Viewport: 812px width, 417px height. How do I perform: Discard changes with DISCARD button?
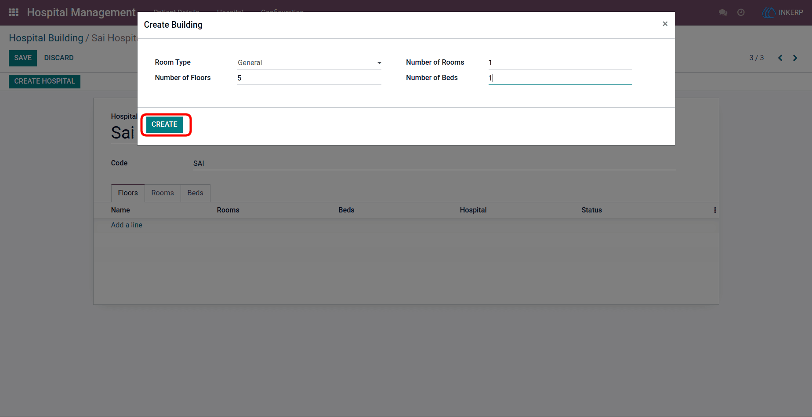[x=59, y=58]
